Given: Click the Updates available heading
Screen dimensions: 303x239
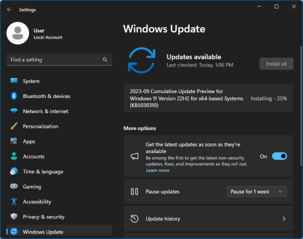Looking at the screenshot, I should point(194,57).
